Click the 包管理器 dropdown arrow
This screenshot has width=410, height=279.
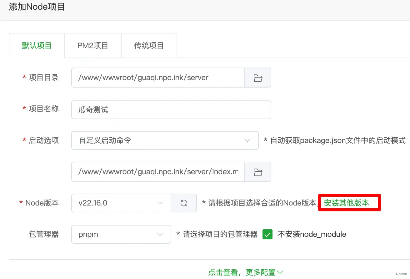click(x=160, y=234)
